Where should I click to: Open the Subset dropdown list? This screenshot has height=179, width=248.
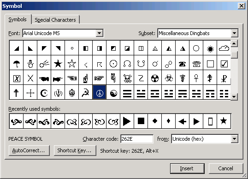(x=234, y=33)
